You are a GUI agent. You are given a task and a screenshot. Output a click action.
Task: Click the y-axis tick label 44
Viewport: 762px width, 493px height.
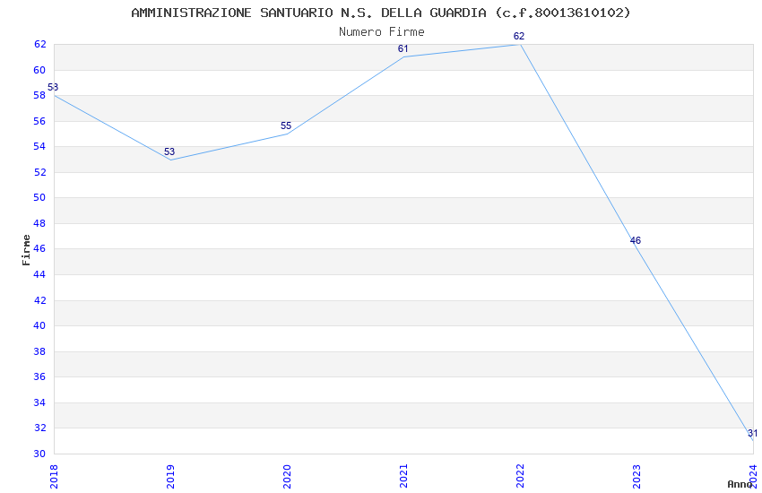(x=39, y=274)
